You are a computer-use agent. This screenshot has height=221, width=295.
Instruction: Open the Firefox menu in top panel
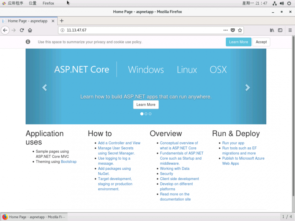[48, 3]
